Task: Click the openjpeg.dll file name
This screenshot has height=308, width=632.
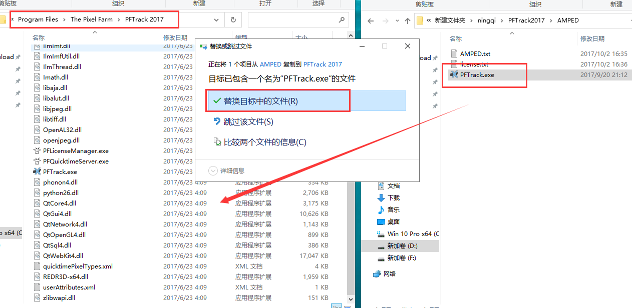Action: [x=61, y=140]
